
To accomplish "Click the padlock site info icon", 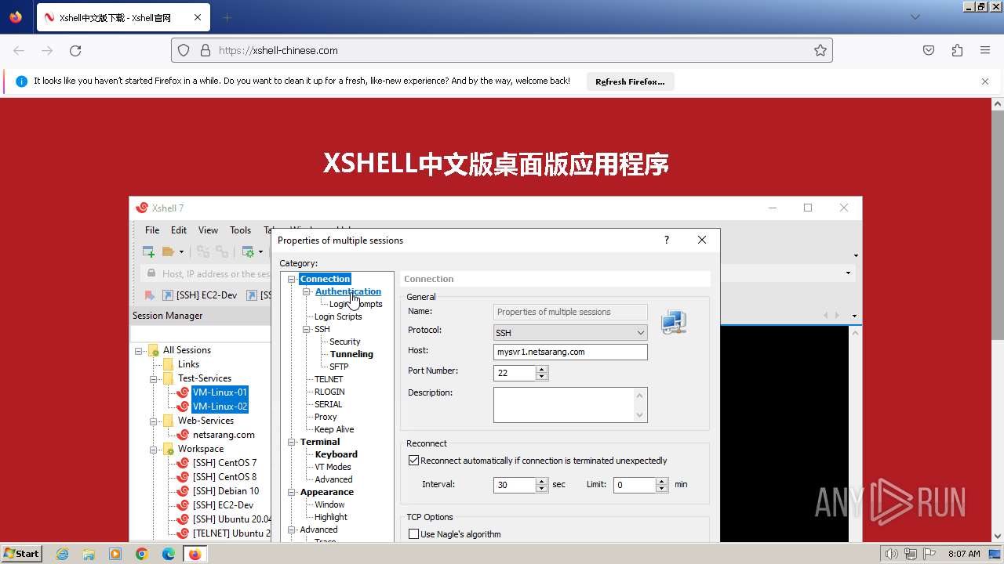I will click(x=206, y=50).
